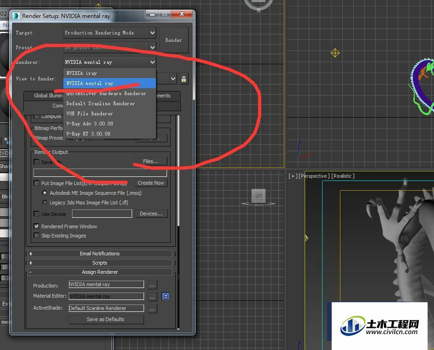Select the yellow target crosshair in top viewport
The height and width of the screenshot is (350, 434).
[335, 53]
